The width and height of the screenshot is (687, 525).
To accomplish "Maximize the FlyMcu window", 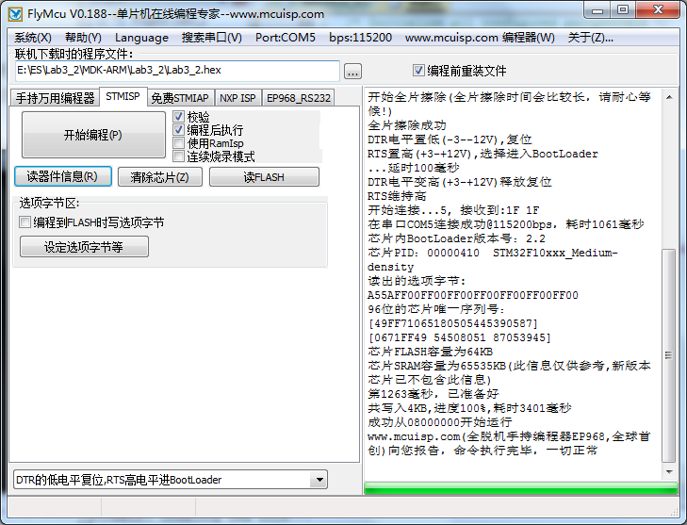I will click(x=623, y=10).
